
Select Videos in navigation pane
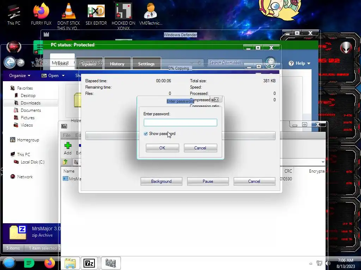click(x=27, y=125)
